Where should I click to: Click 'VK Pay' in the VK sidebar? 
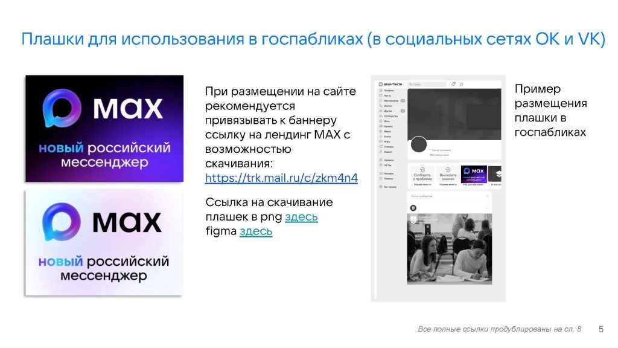(x=386, y=166)
